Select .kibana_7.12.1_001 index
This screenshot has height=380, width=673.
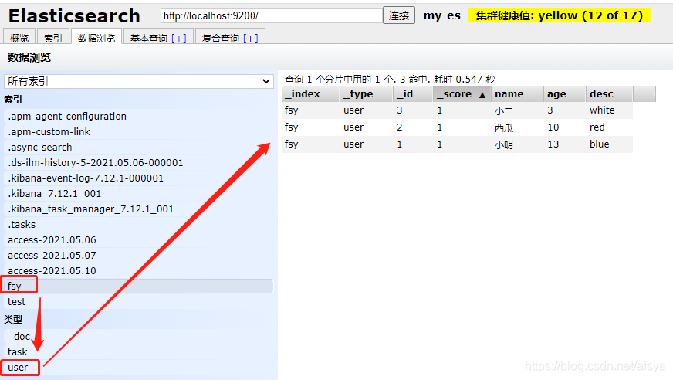click(x=139, y=194)
